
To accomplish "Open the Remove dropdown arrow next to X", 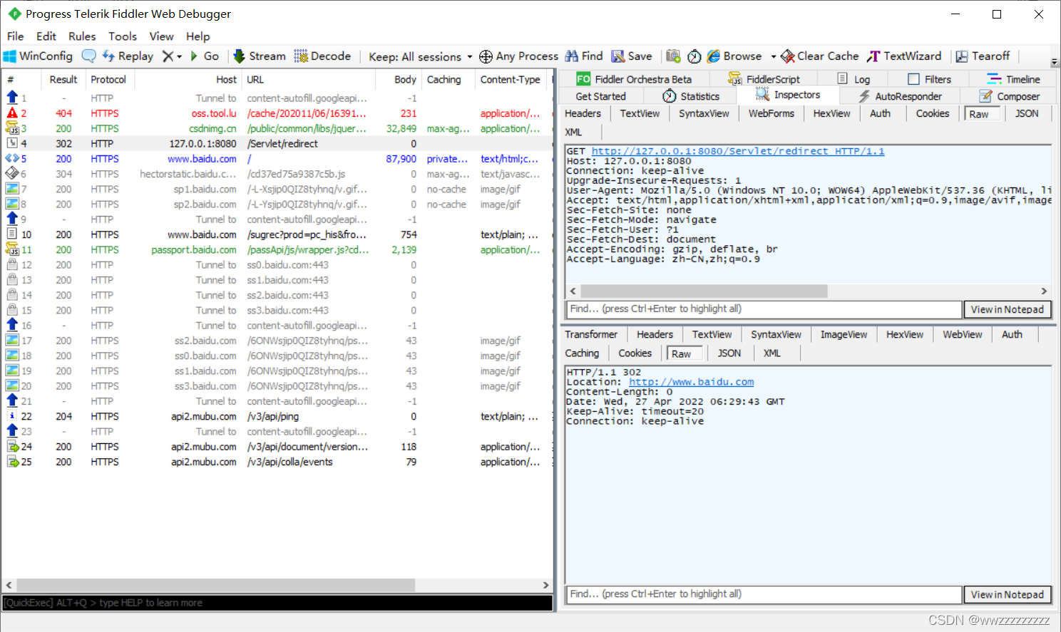I will pyautogui.click(x=179, y=57).
